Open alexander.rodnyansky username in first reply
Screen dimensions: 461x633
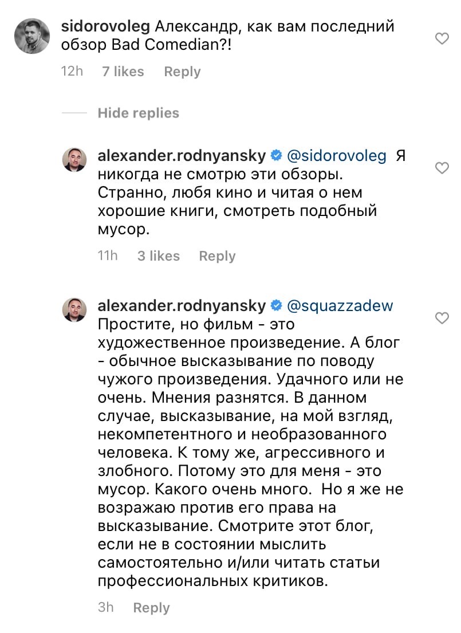[x=182, y=156]
